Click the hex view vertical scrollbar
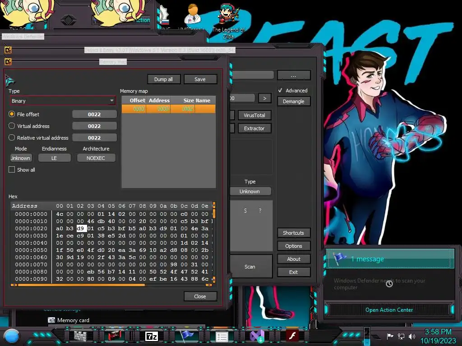 214,242
